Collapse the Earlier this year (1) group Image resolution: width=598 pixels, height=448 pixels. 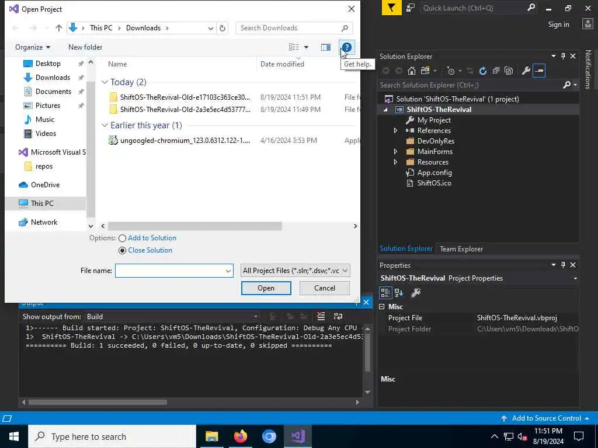(x=105, y=125)
